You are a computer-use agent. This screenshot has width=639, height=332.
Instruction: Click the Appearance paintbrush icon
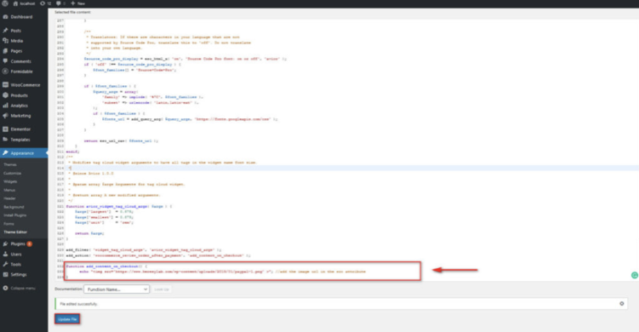coord(5,153)
